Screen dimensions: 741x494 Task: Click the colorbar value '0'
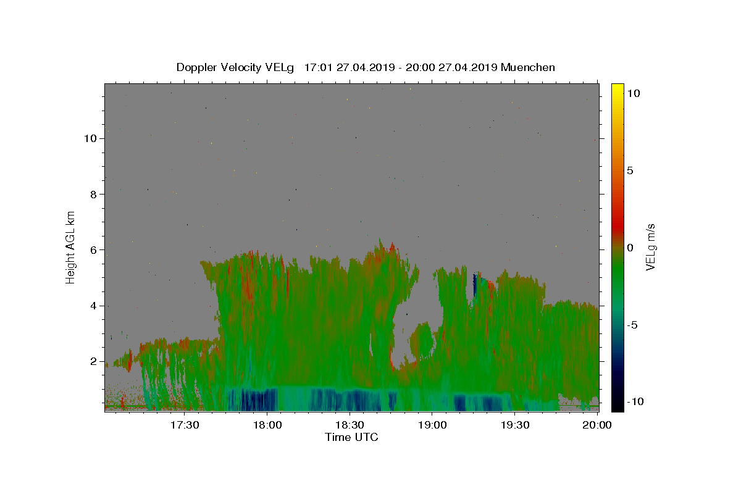tap(630, 248)
